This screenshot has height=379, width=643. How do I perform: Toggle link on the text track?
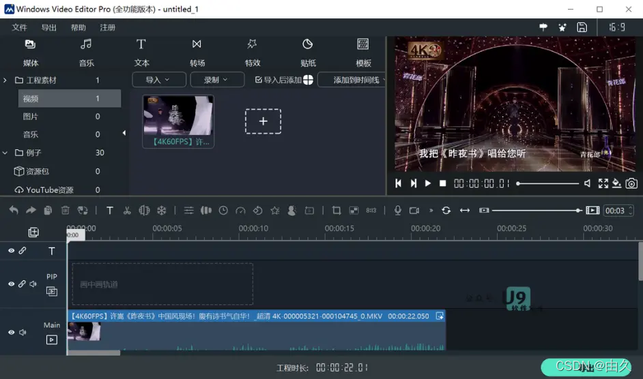(x=22, y=250)
